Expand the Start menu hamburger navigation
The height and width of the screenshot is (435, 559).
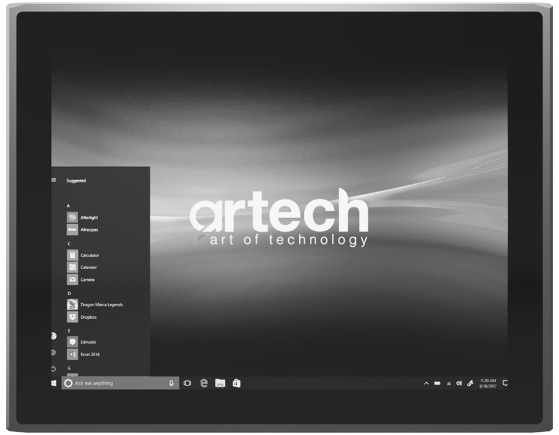point(54,180)
